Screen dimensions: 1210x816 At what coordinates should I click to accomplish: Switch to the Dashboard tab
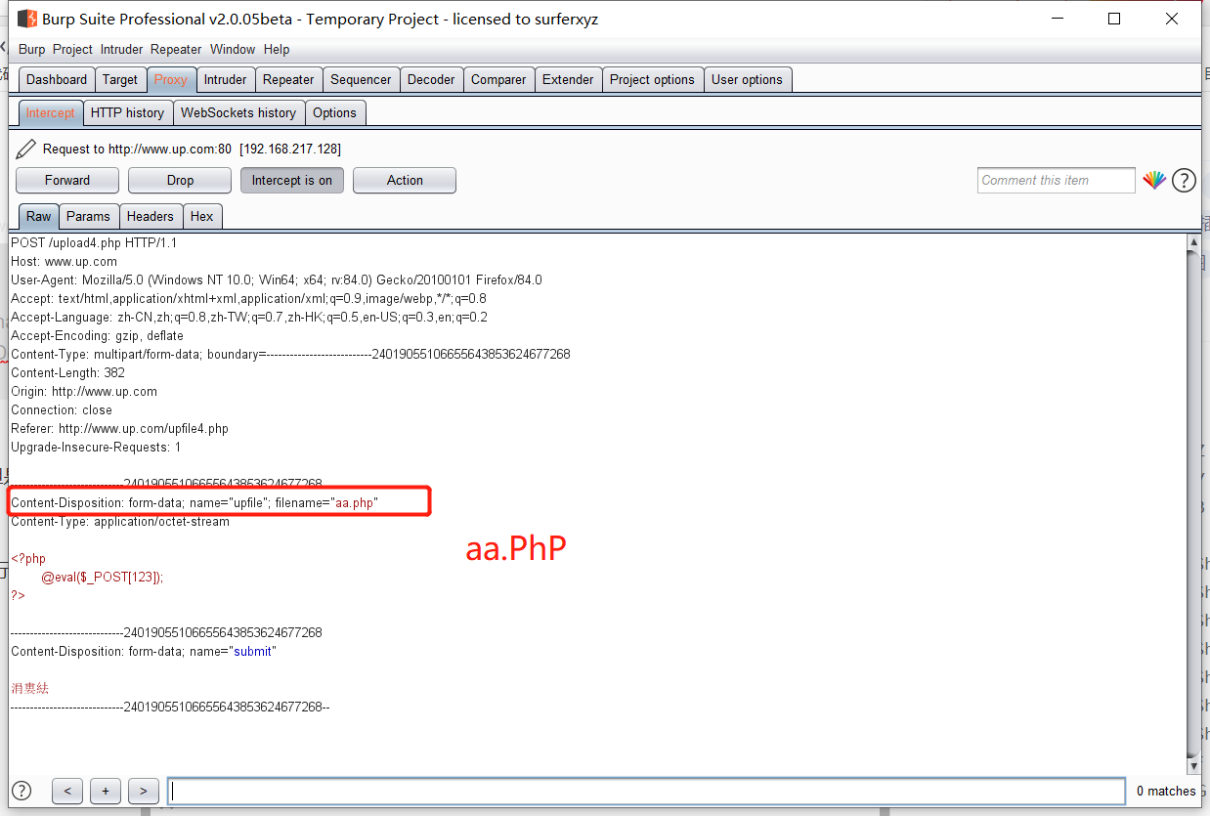[57, 80]
